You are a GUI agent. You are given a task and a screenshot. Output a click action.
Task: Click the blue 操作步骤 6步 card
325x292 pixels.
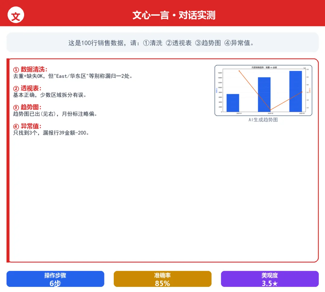[x=55, y=279]
